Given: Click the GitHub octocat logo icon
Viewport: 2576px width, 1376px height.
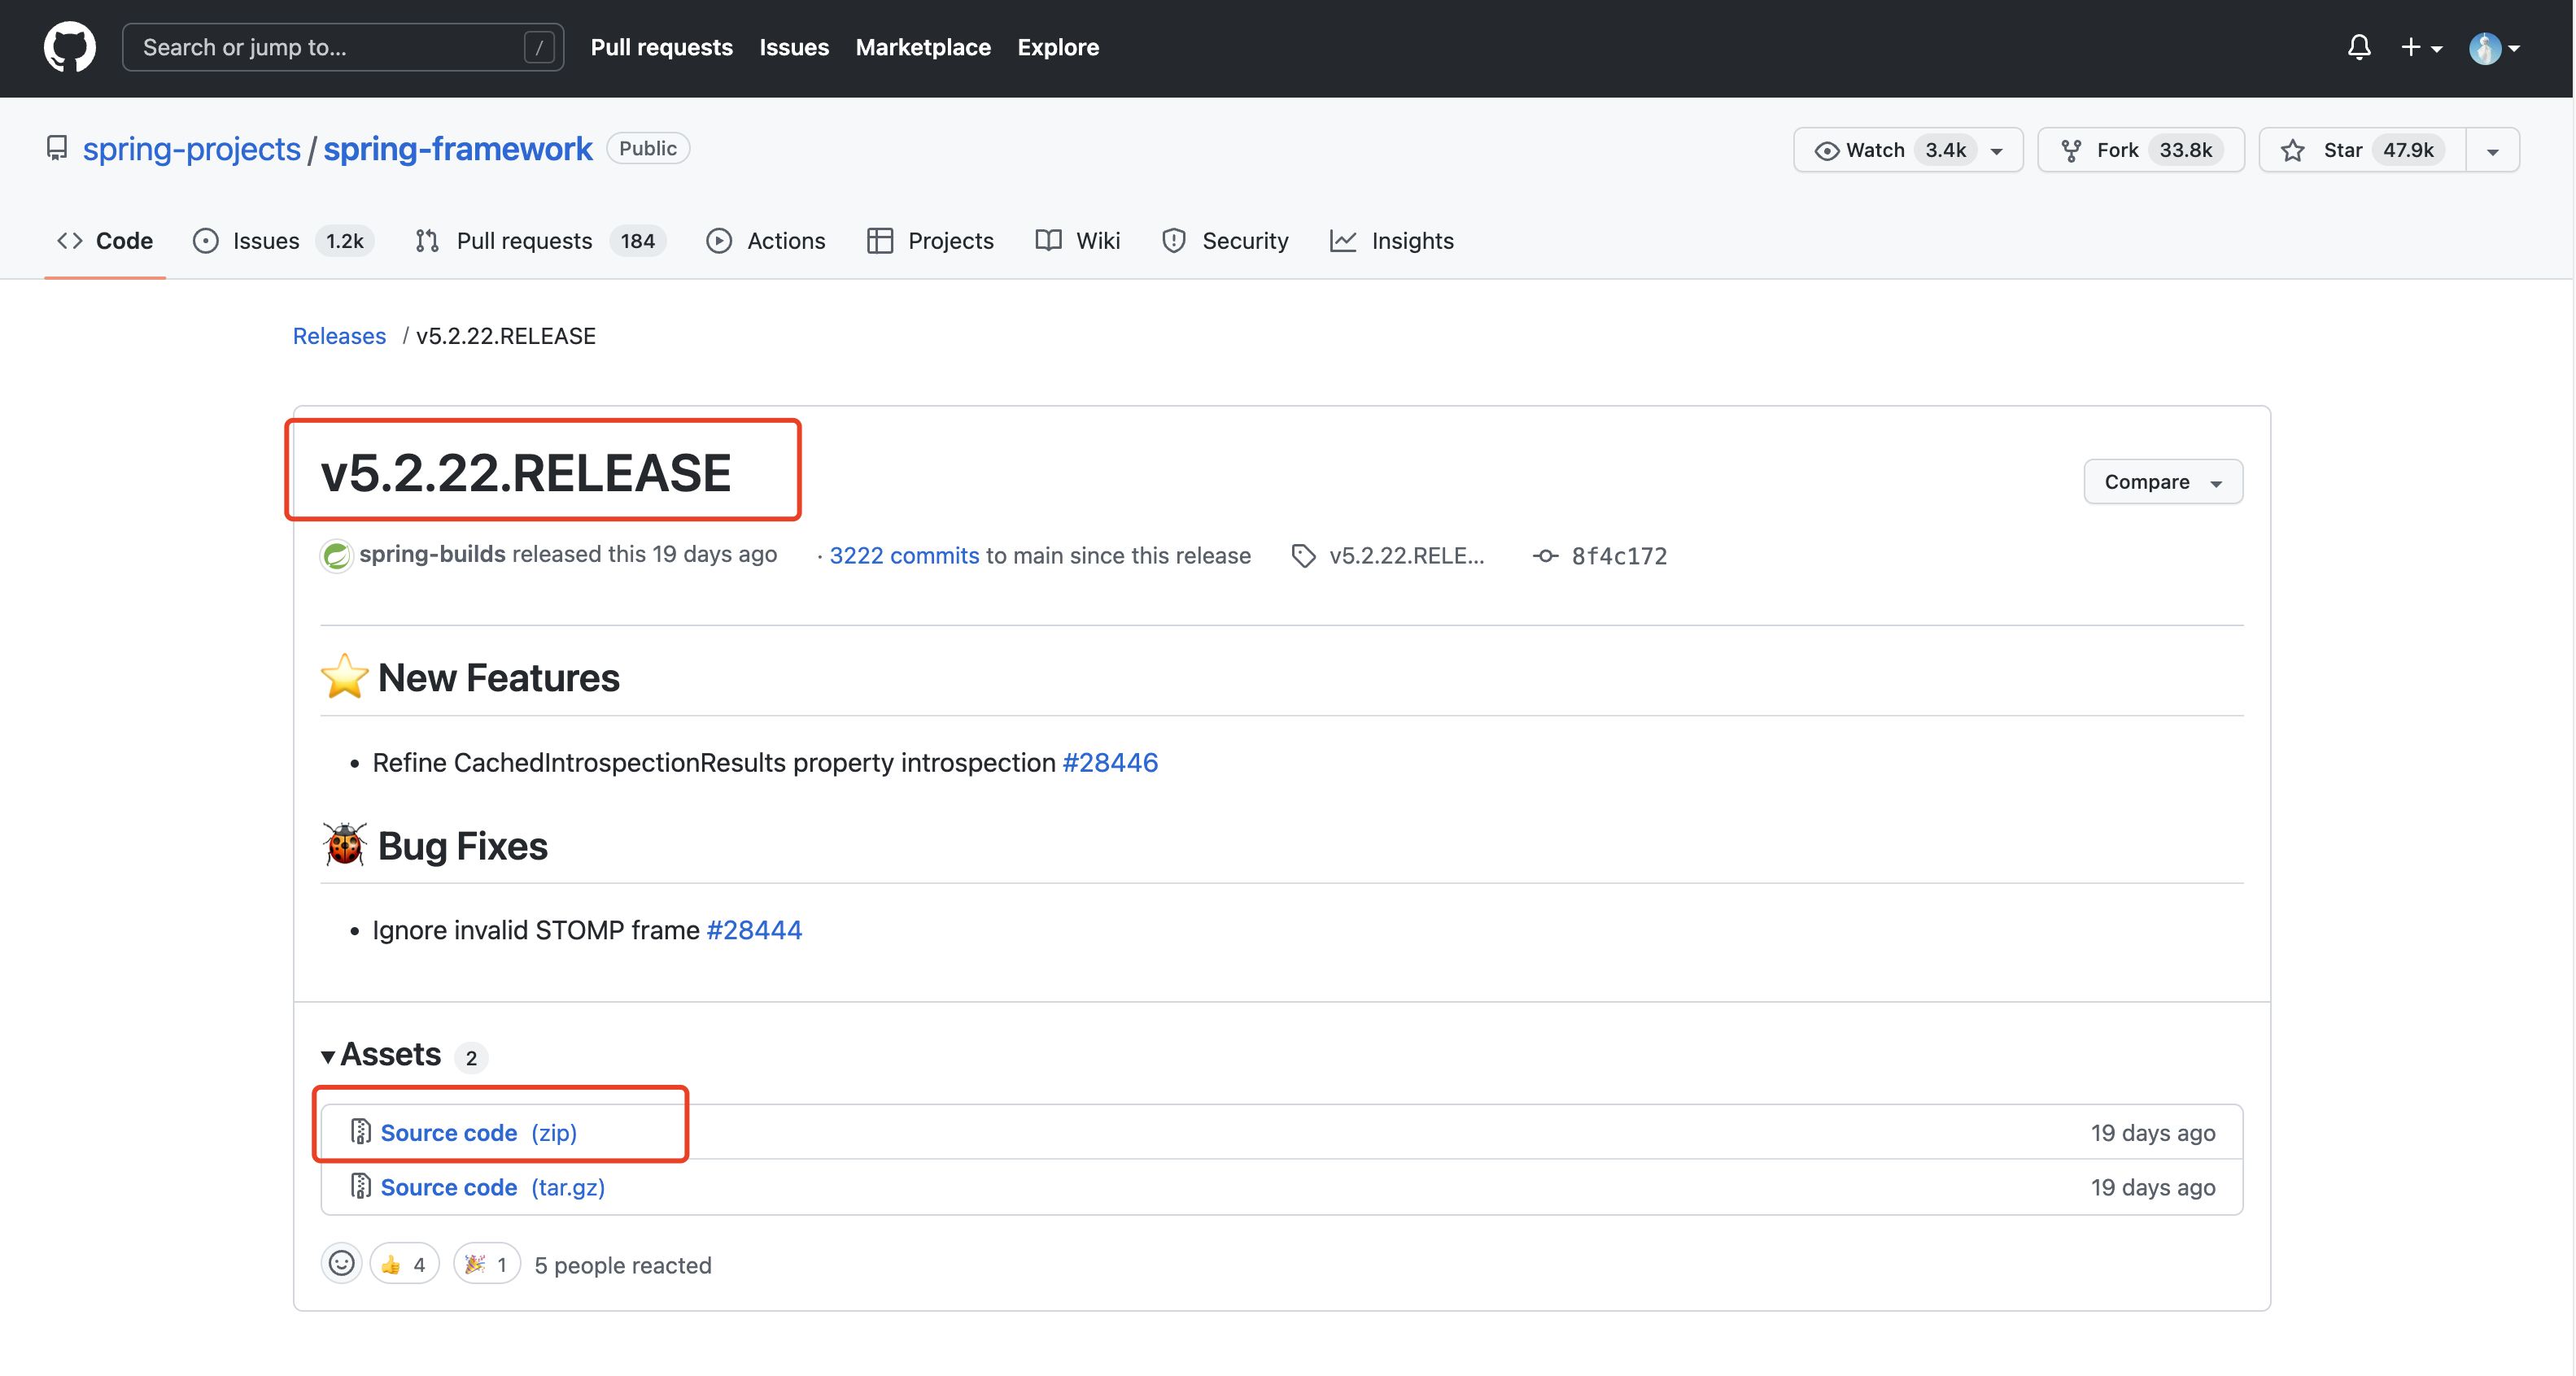Looking at the screenshot, I should click(70, 48).
